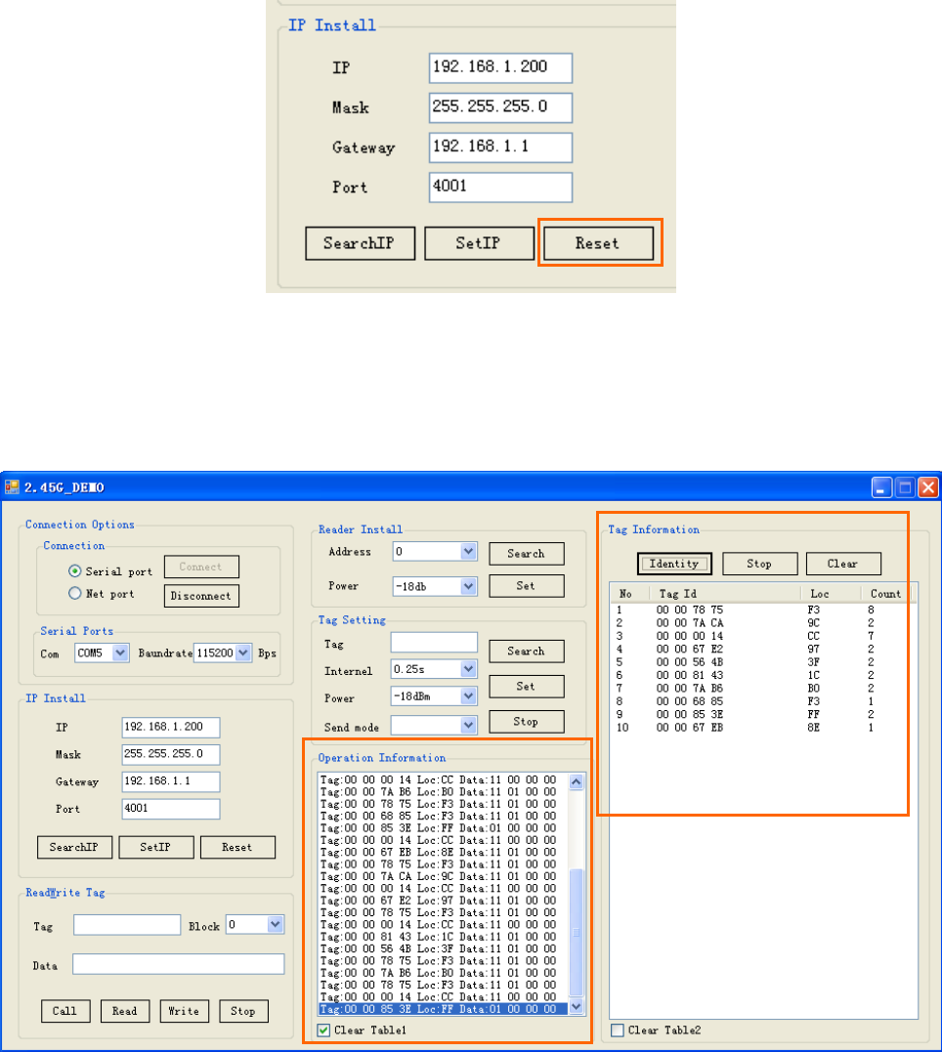
Task: Click the Write button
Action: tap(184, 1011)
